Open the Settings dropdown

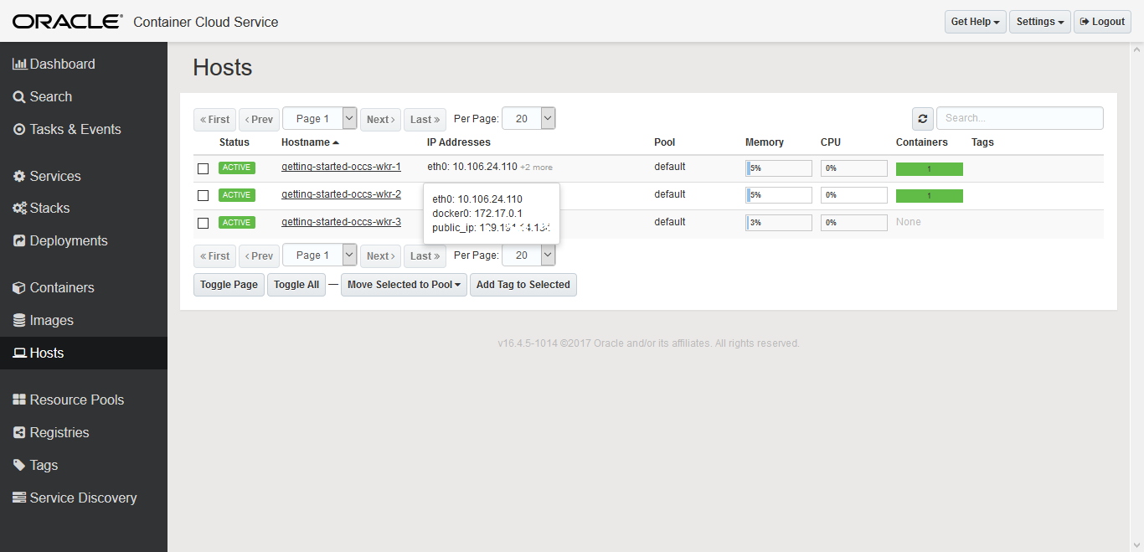click(x=1040, y=22)
